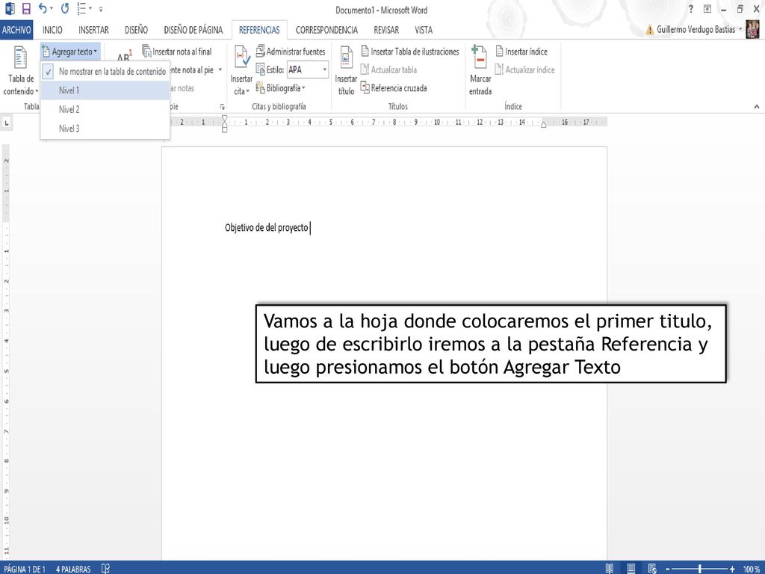Open Customize Quick Access Toolbar arrow

[101, 9]
